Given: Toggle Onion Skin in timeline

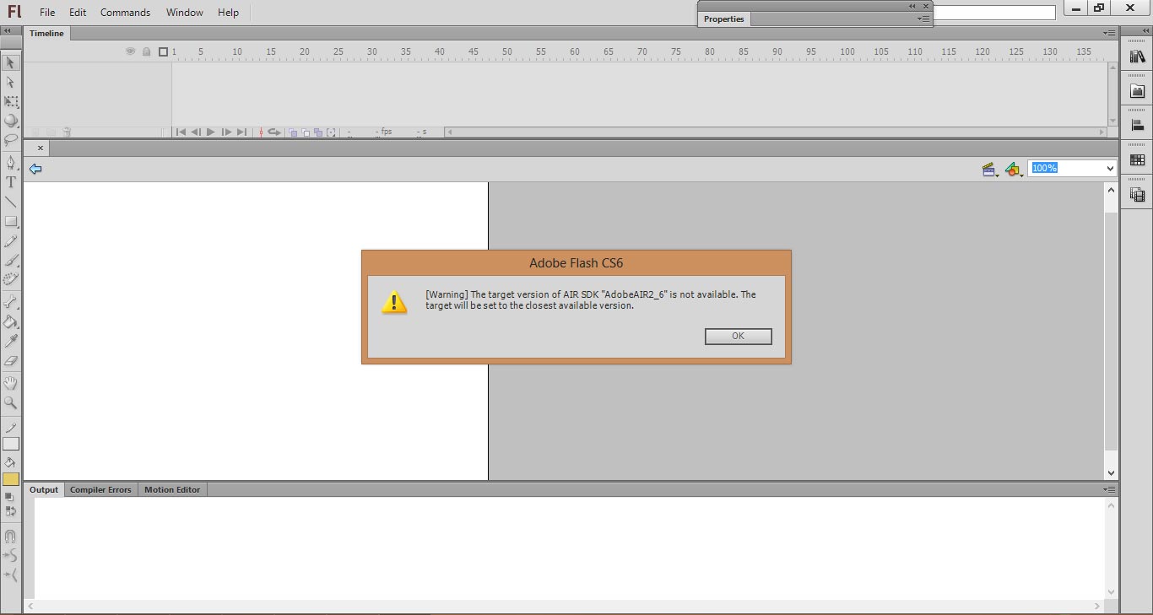Looking at the screenshot, I should tap(293, 132).
